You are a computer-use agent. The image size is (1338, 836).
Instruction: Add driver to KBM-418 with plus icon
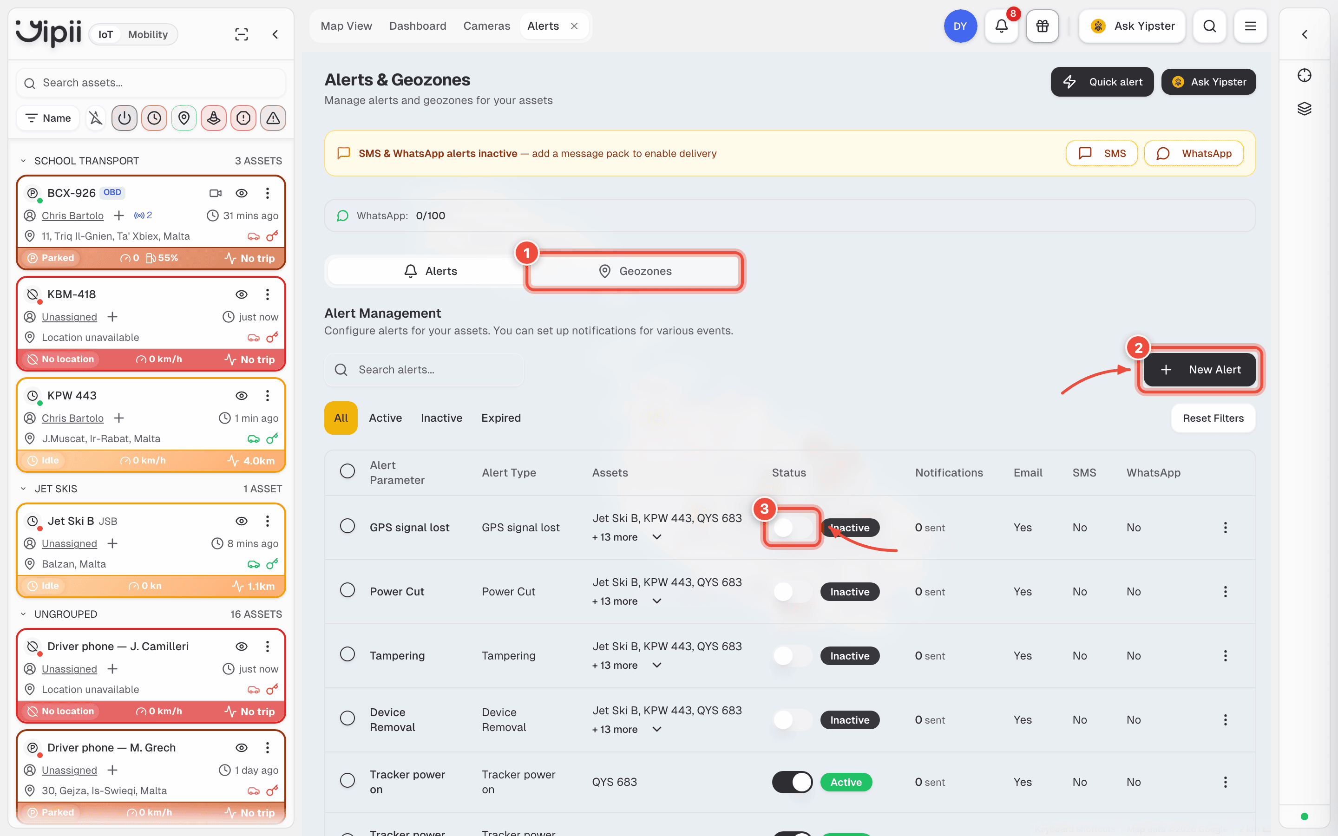[112, 317]
